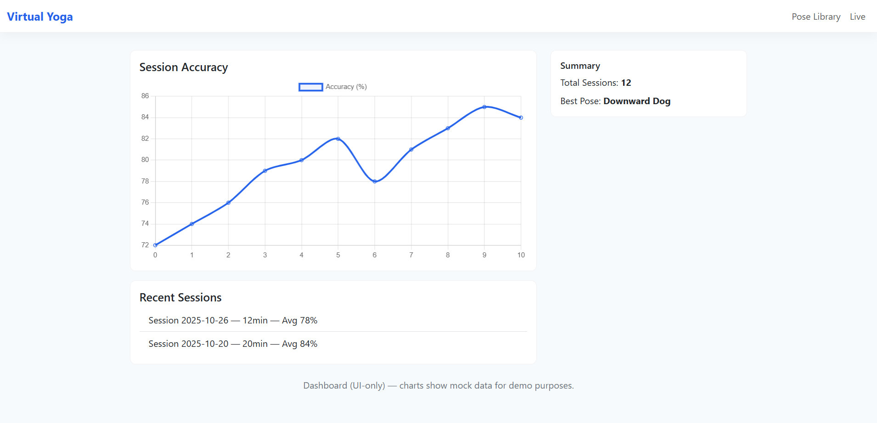Image resolution: width=877 pixels, height=423 pixels.
Task: Select the data point at session 1
Action: 192,224
